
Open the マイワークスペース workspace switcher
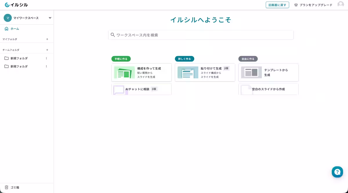pyautogui.click(x=26, y=18)
